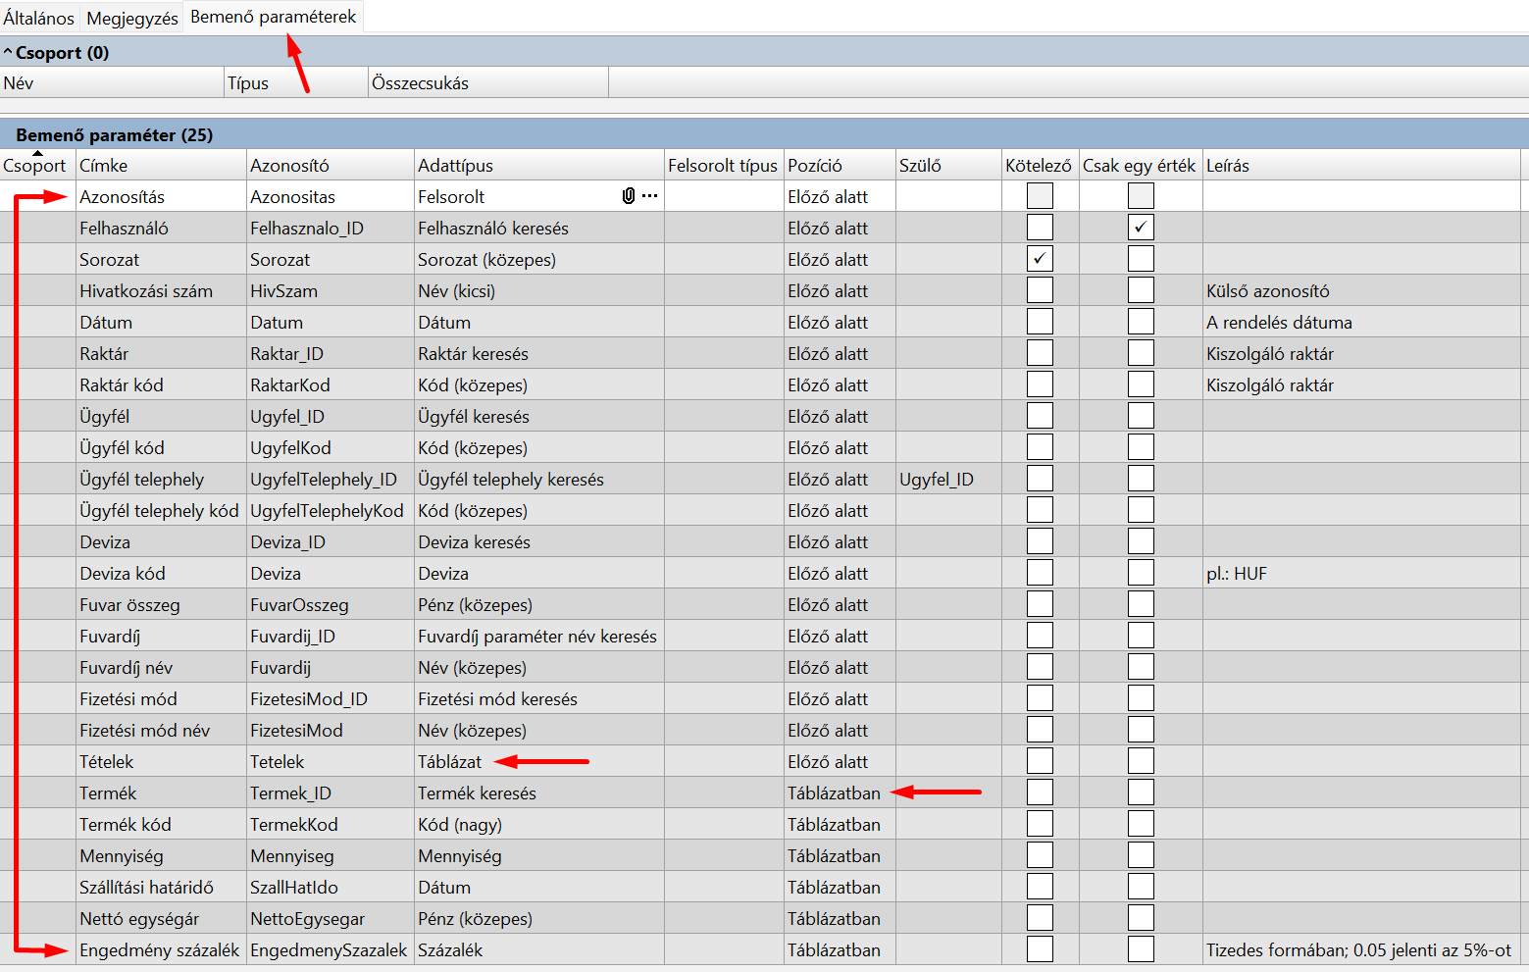Sort by the Pozíció column header
Viewport: 1529px width, 972px height.
[840, 165]
